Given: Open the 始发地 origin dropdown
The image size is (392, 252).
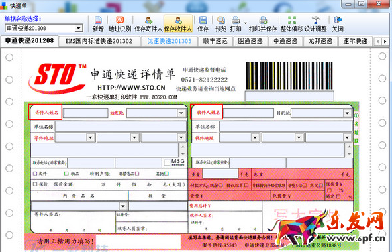Looking at the screenshot, I should click(x=181, y=113).
